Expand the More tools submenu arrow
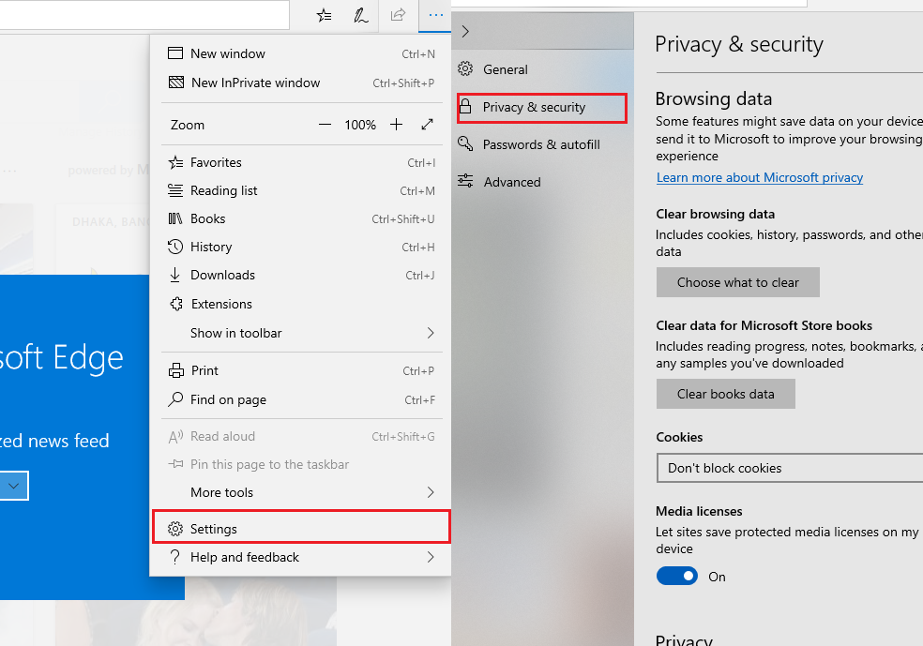This screenshot has height=646, width=923. [431, 492]
